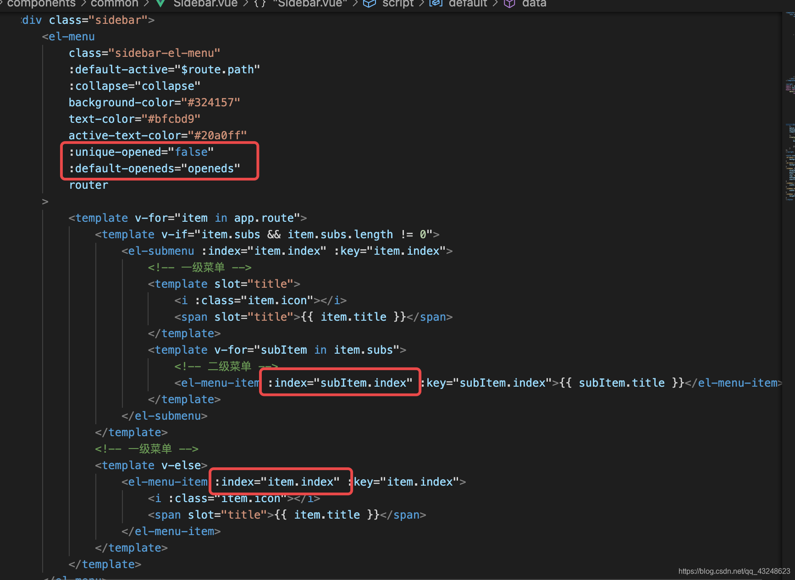Click span {{ item.title }} in v-else block

point(287,515)
